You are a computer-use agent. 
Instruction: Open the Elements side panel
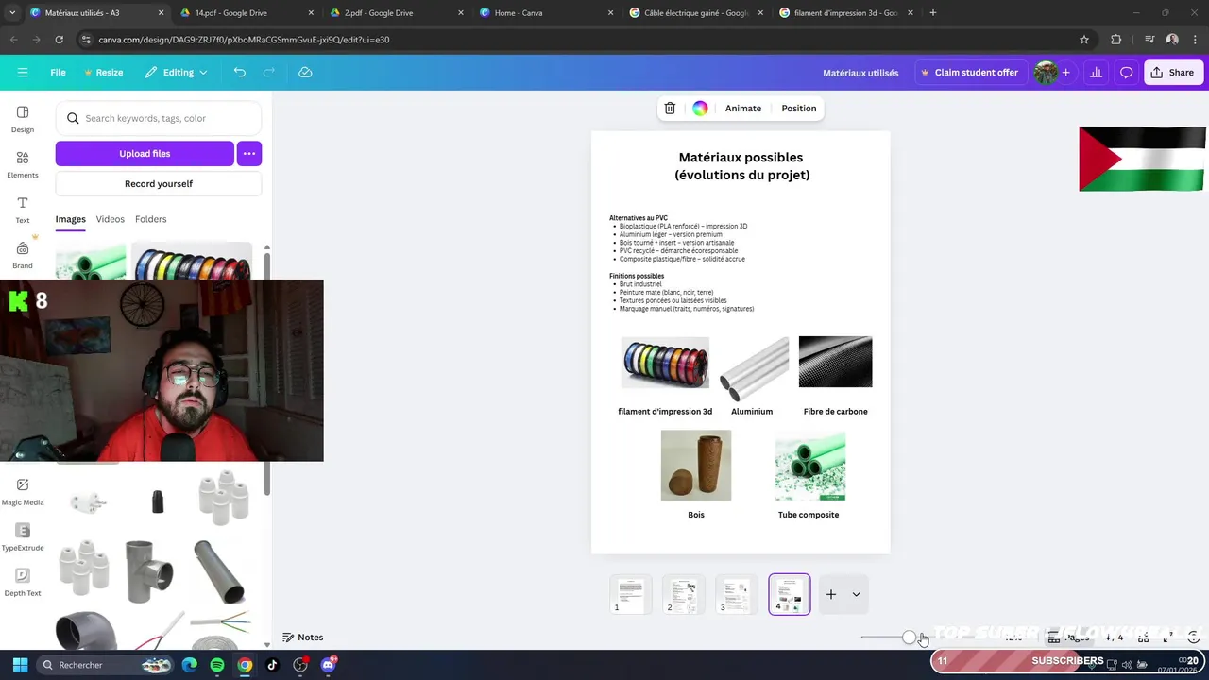click(x=23, y=164)
